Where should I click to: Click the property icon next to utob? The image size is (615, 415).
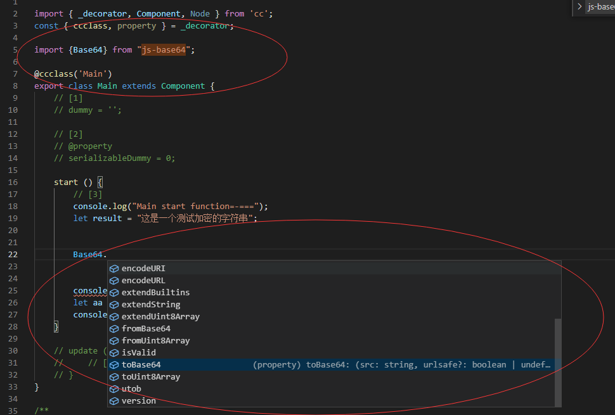pos(114,389)
